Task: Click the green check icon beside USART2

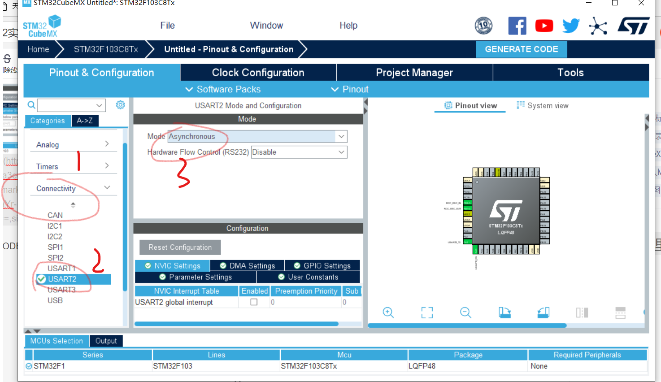Action: tap(41, 279)
